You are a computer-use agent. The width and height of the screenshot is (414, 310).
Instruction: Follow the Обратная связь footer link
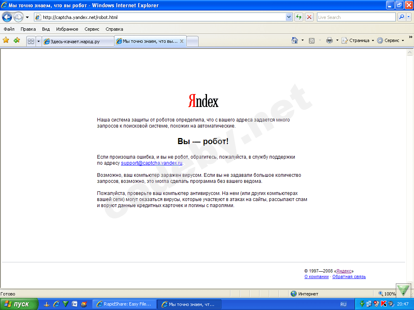coord(349,276)
